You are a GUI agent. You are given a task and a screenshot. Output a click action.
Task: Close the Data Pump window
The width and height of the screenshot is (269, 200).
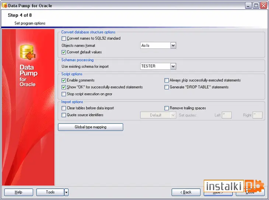263,6
